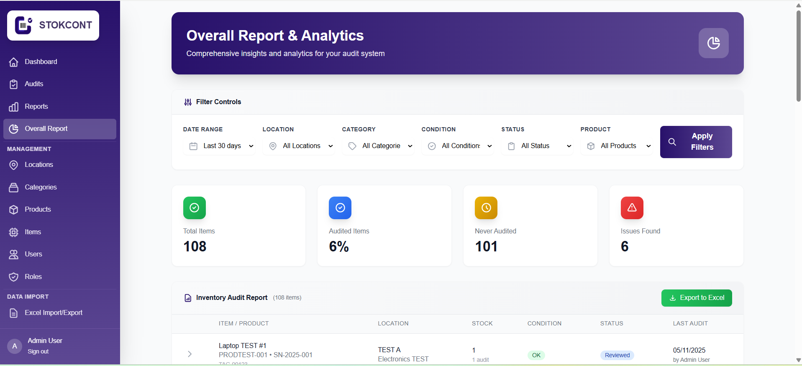
Task: Navigate to Excel Import/Export page
Action: [x=53, y=313]
